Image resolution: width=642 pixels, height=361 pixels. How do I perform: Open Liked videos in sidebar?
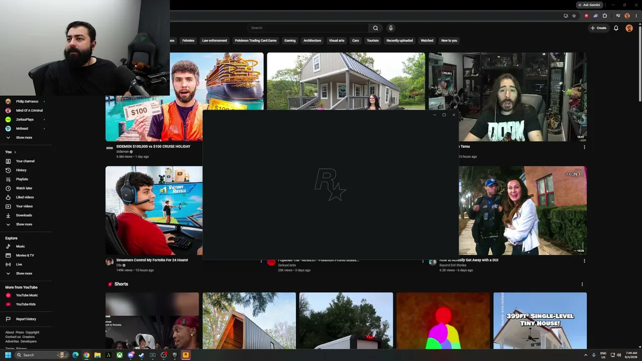pos(26,197)
